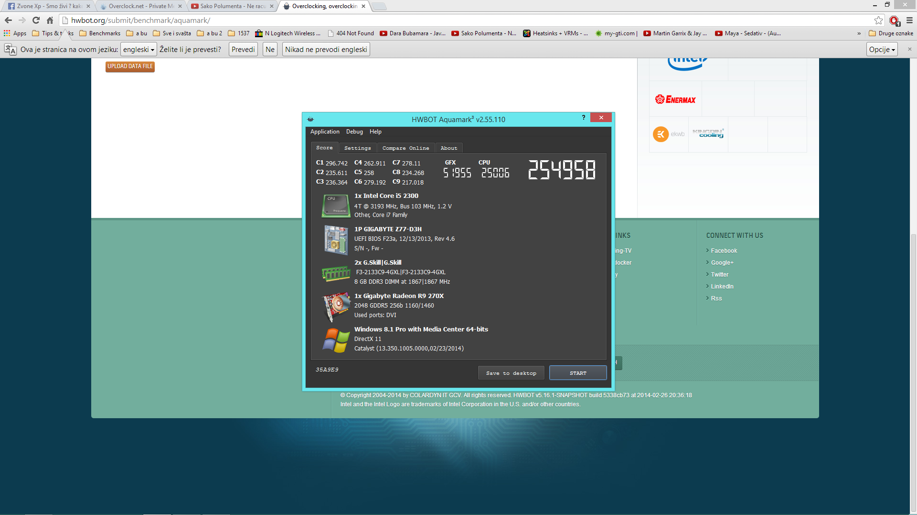The width and height of the screenshot is (917, 515).
Task: Open the Apps shortcut in bookmarks bar
Action: click(x=15, y=33)
